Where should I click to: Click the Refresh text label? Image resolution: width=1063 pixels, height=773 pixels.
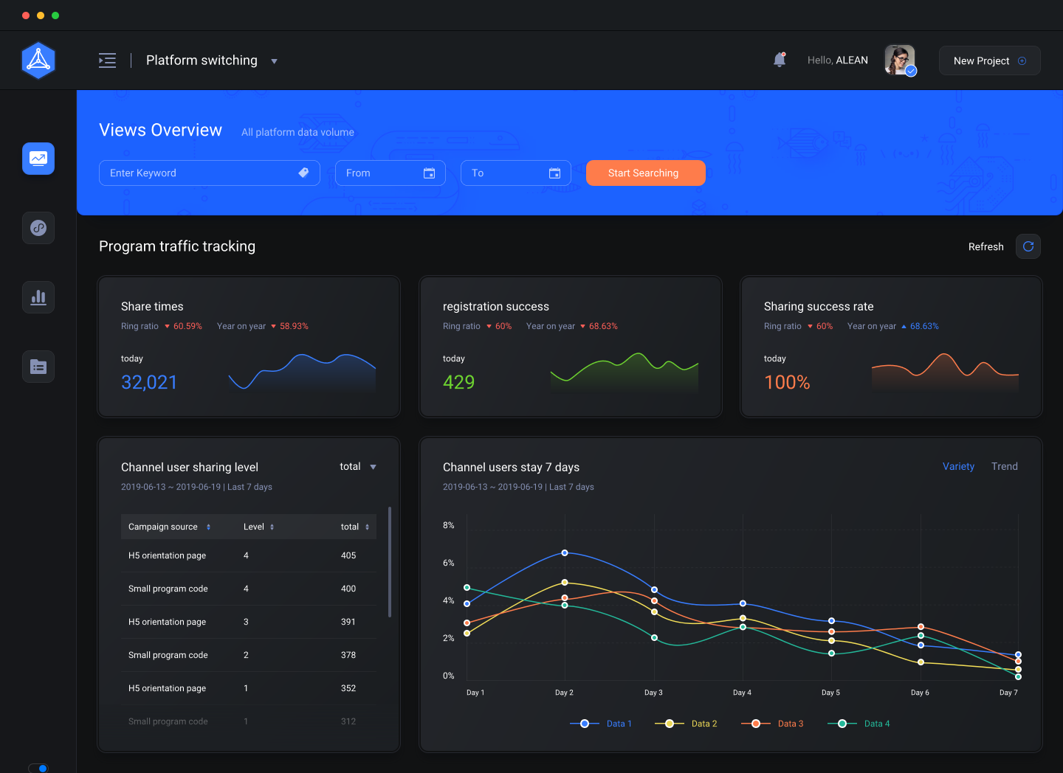pyautogui.click(x=986, y=247)
